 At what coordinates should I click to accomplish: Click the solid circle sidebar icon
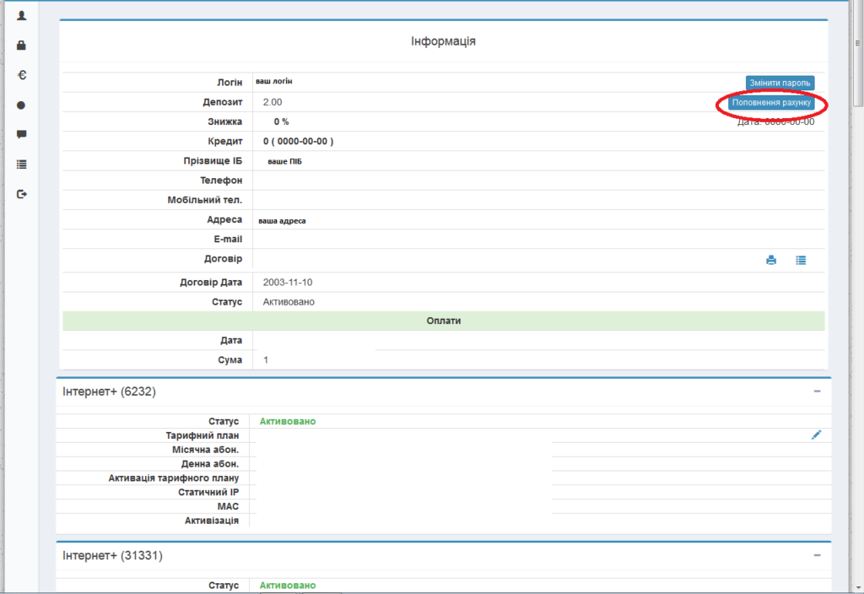click(22, 105)
